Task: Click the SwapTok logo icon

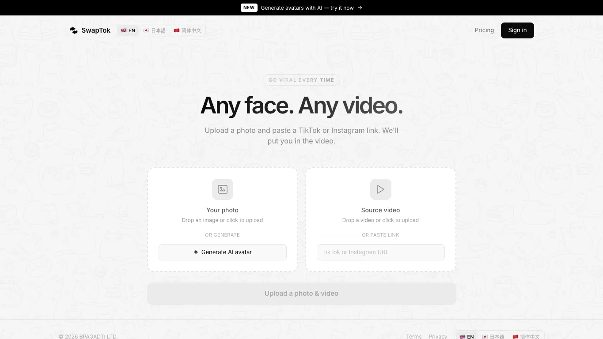Action: [74, 30]
